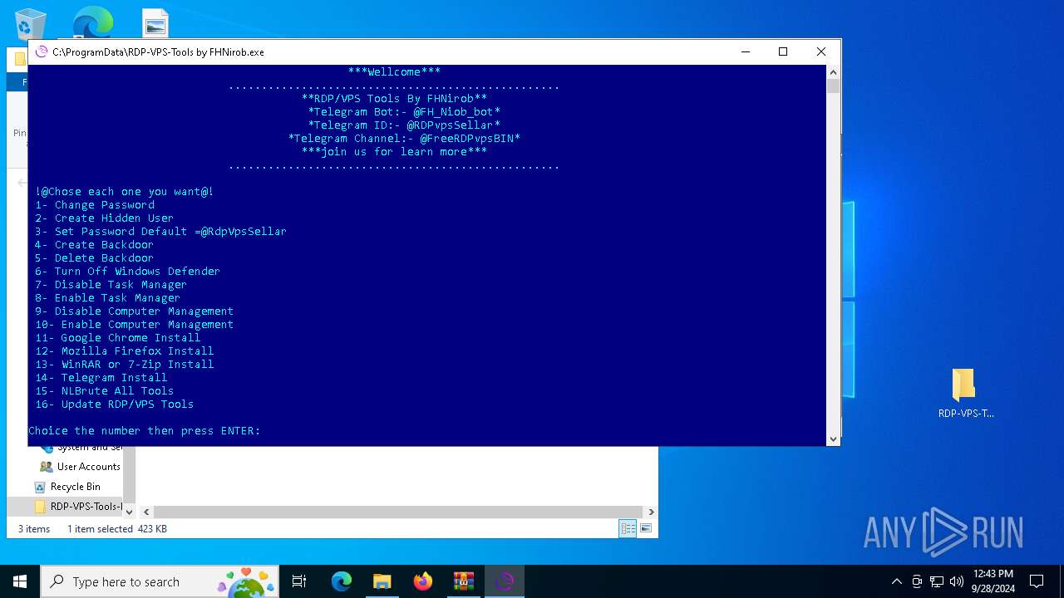Click the '7- Disable Task Manager' line

pyautogui.click(x=111, y=284)
